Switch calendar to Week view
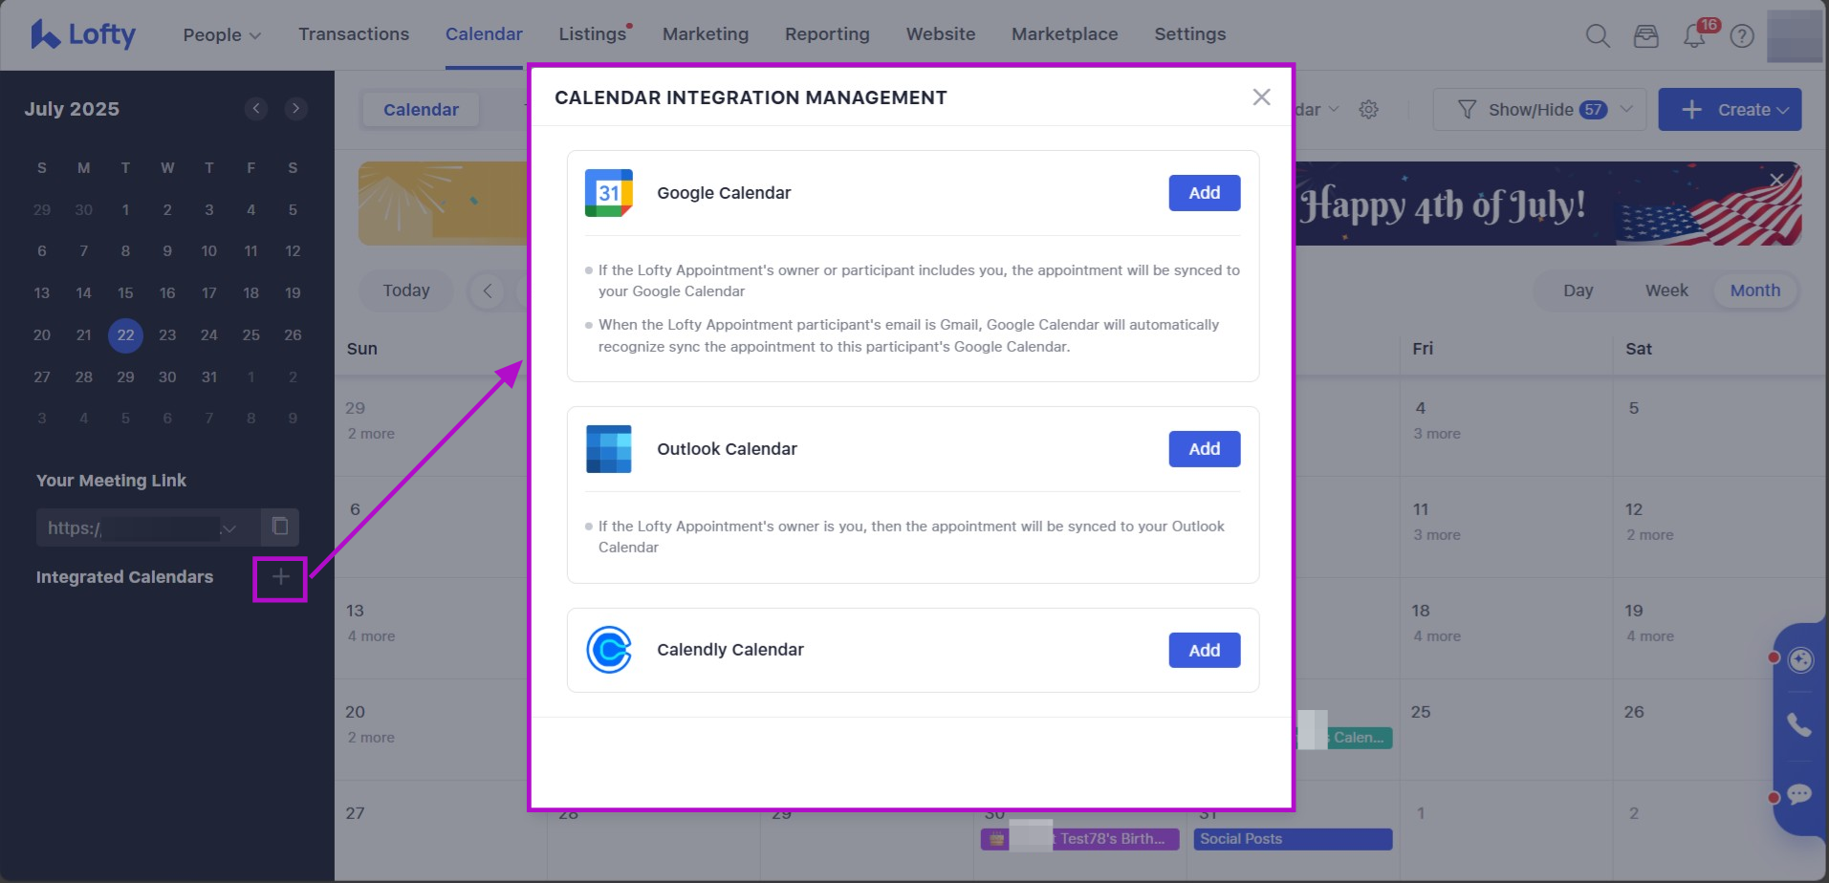 (1666, 291)
